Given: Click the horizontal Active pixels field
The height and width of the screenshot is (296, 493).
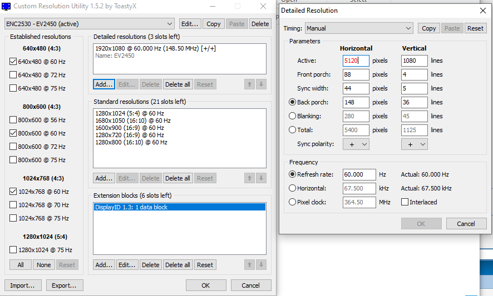Looking at the screenshot, I should point(356,61).
